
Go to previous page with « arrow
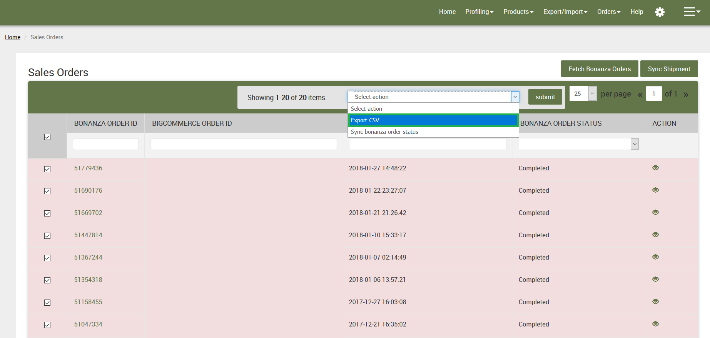pyautogui.click(x=640, y=95)
